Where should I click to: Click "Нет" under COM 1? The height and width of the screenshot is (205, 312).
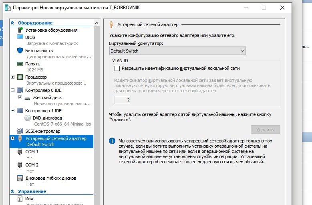coord(30,158)
